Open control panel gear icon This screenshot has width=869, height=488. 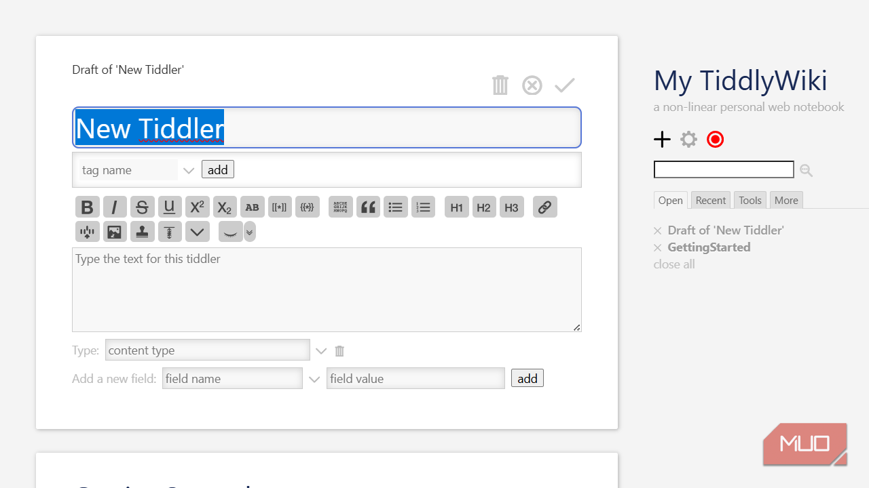pos(689,140)
